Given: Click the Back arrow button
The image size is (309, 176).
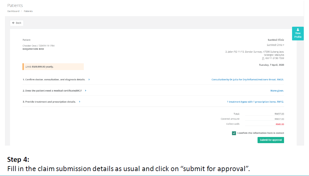Looking at the screenshot, I should click(x=17, y=23).
